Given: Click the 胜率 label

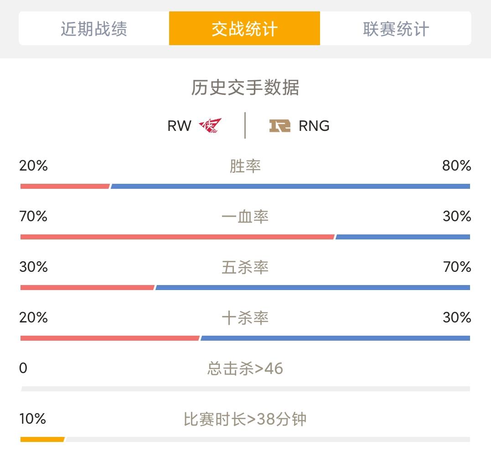Looking at the screenshot, I should point(245,166).
